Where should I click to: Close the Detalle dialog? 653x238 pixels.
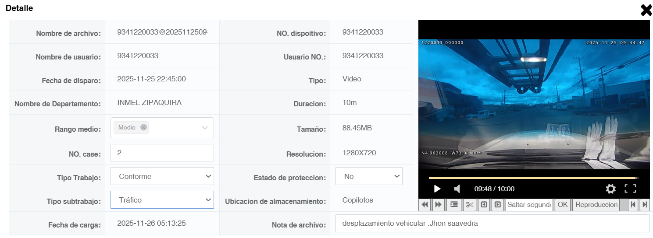[646, 10]
